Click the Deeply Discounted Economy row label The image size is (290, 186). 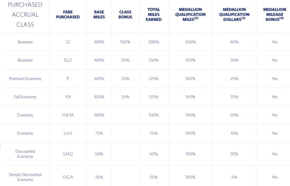(x=25, y=177)
